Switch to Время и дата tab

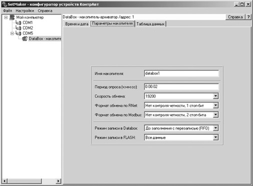pyautogui.click(x=77, y=24)
